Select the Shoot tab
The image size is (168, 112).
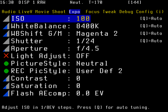[59, 12]
